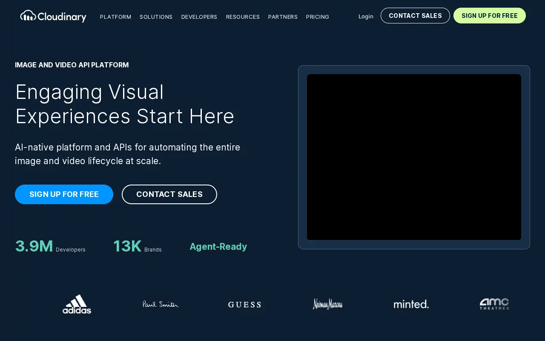Open the Partners navigation item

click(x=283, y=17)
